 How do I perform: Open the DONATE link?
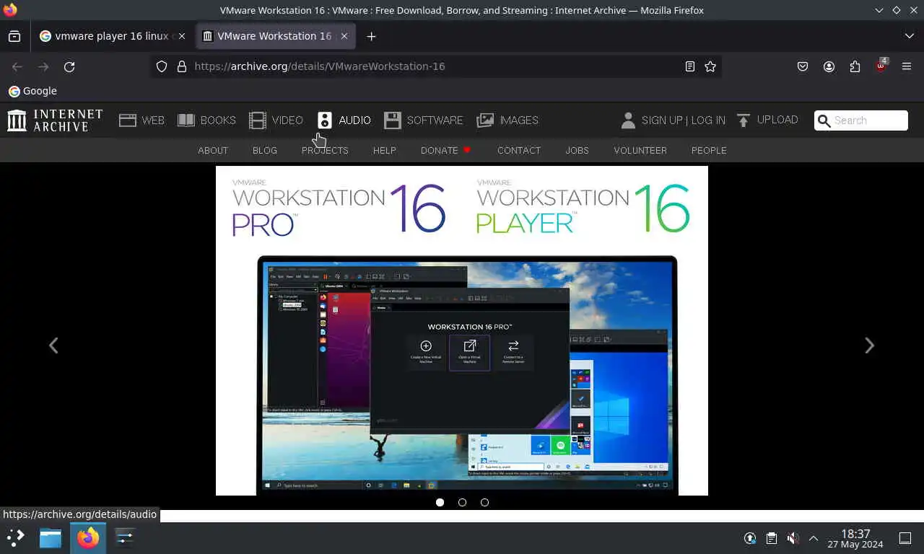point(445,150)
